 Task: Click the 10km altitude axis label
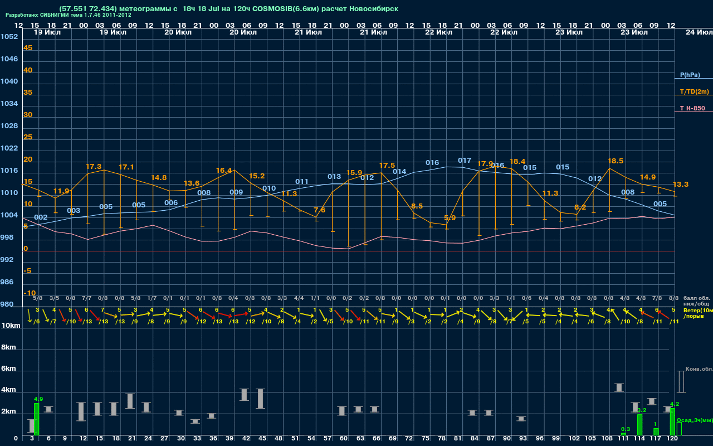12,326
